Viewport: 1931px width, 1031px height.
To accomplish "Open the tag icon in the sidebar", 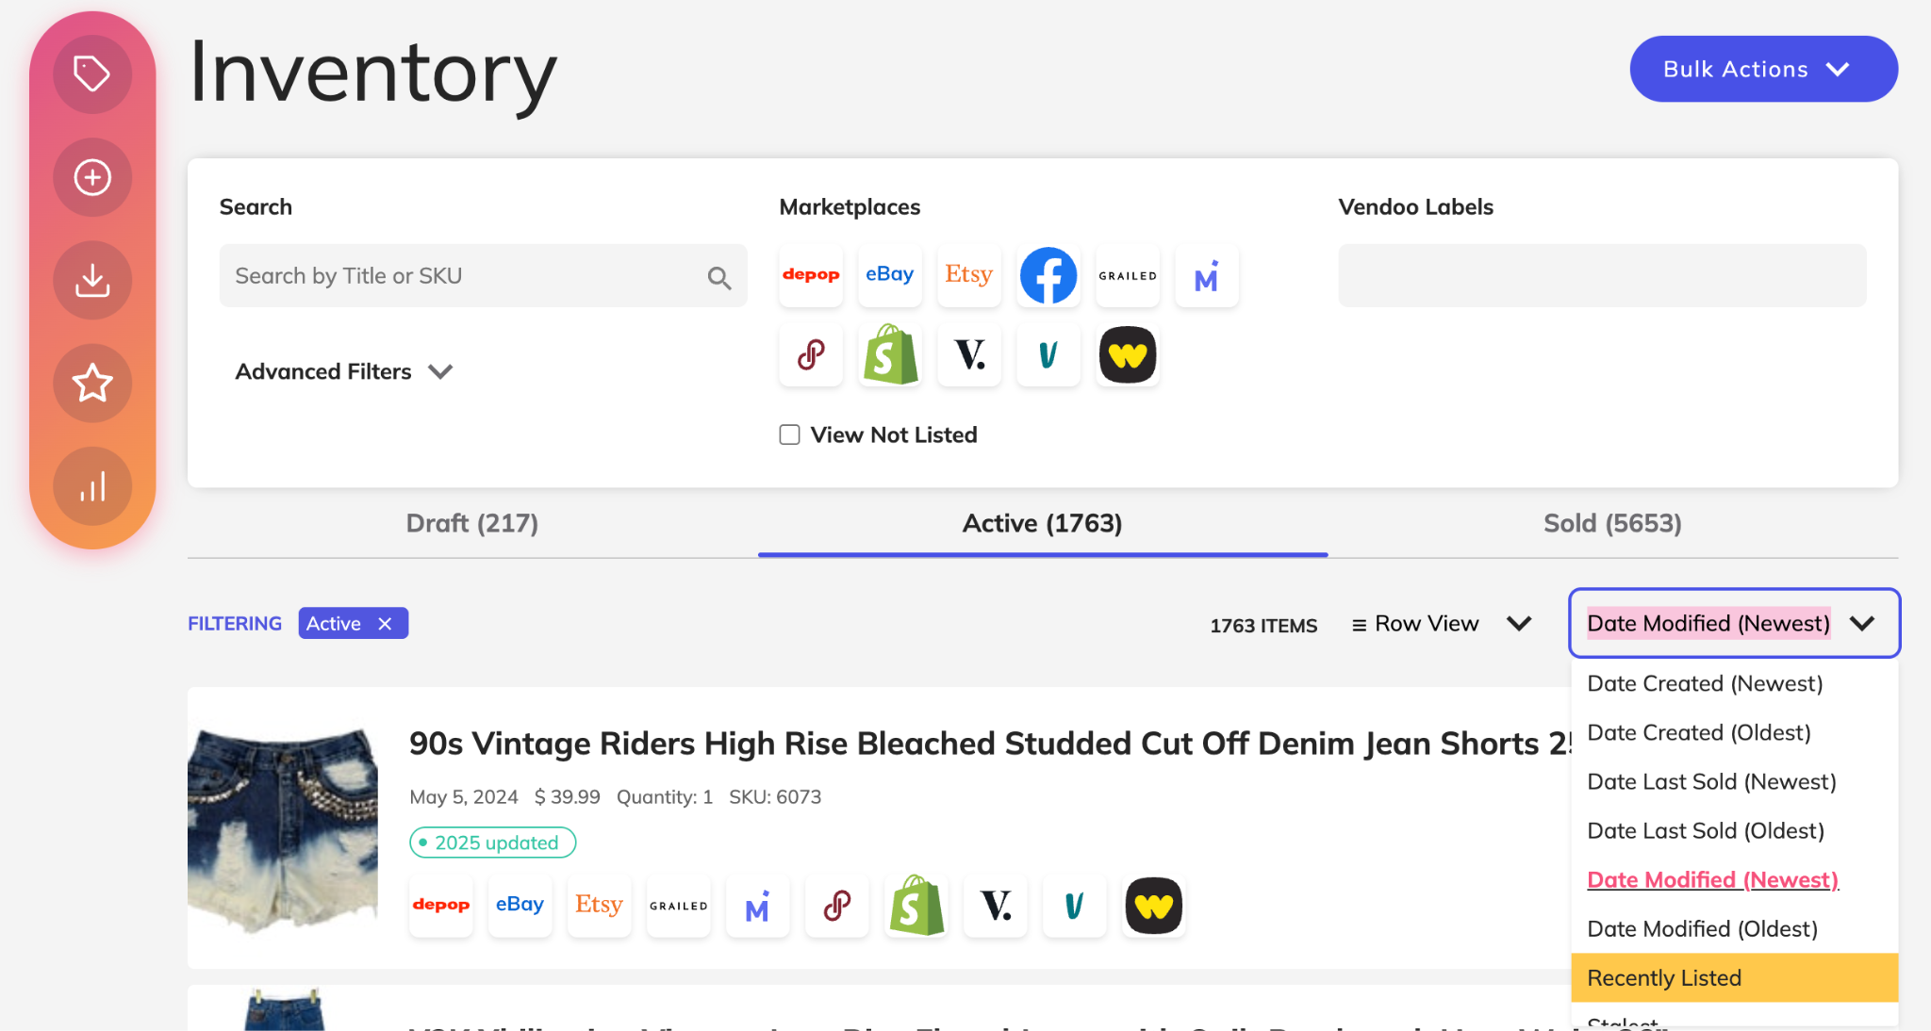I will click(x=92, y=74).
